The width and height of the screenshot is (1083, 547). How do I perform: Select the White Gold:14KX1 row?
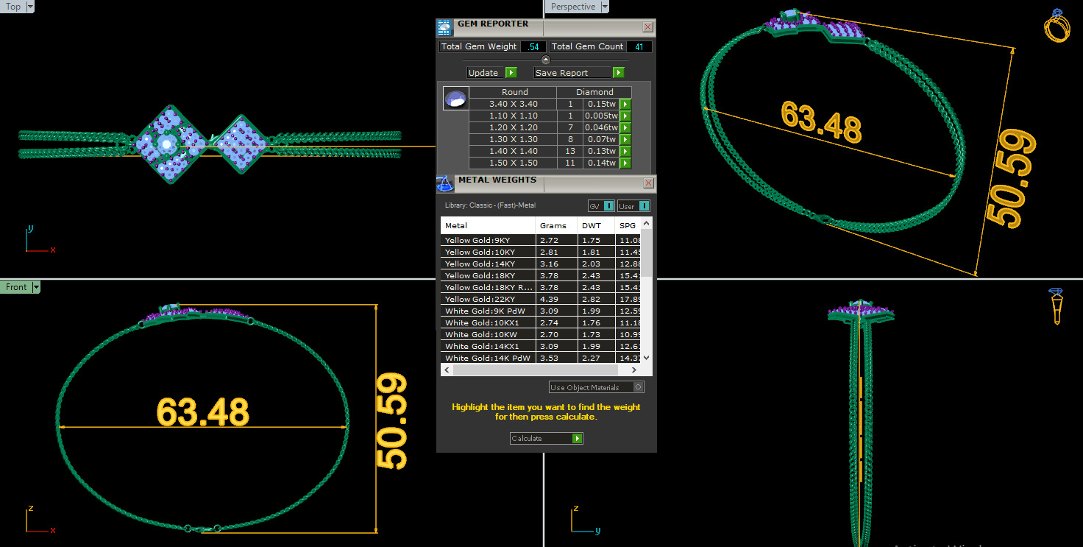(541, 346)
